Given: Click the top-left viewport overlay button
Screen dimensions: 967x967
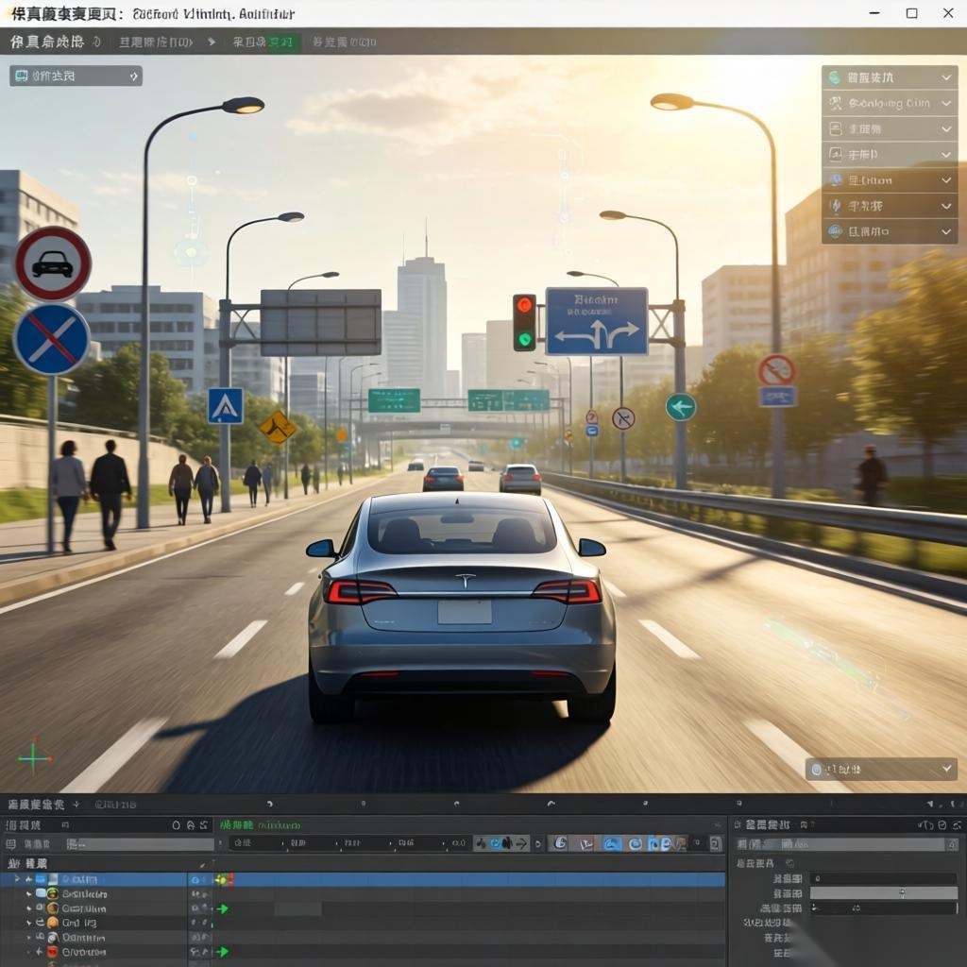Looking at the screenshot, I should click(x=76, y=76).
